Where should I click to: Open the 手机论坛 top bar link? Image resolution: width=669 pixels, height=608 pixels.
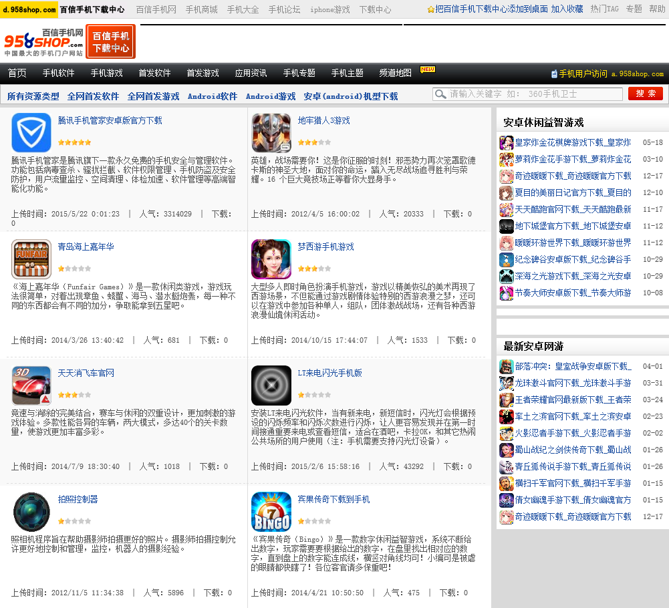coord(284,9)
